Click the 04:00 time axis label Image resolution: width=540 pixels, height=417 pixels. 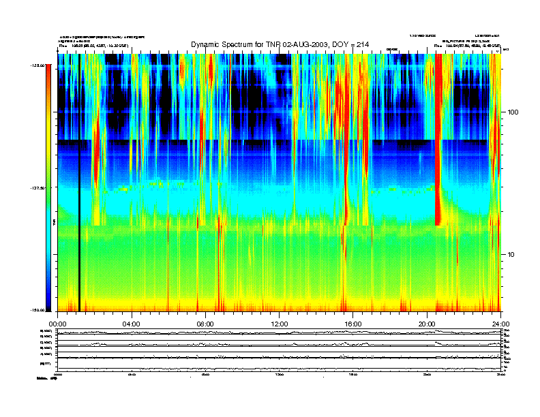tap(132, 324)
